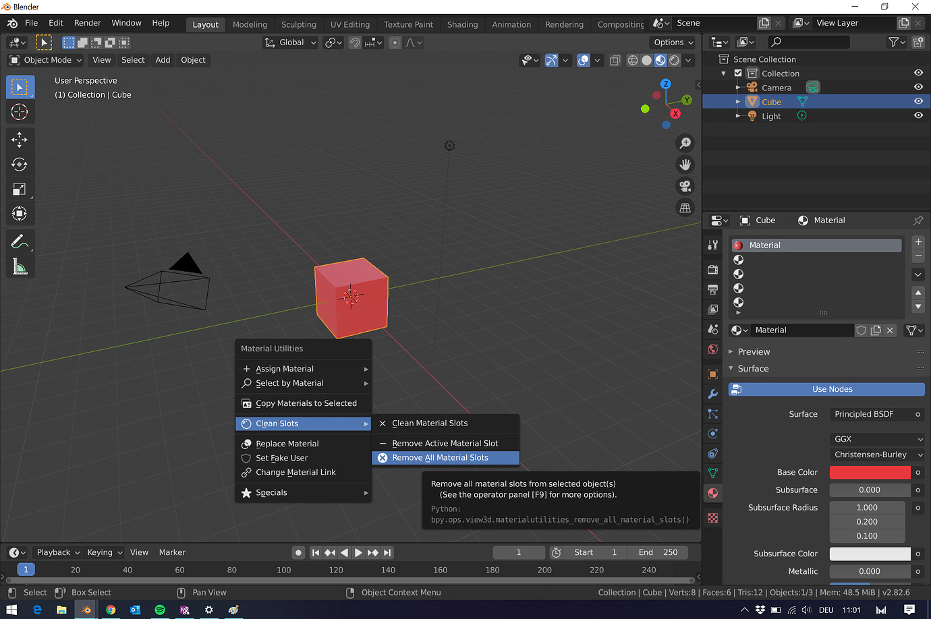Remove the material slot with minus button
The width and height of the screenshot is (931, 619).
pos(918,256)
